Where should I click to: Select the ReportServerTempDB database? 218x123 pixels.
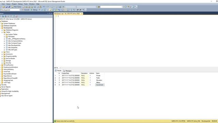coord(11,78)
